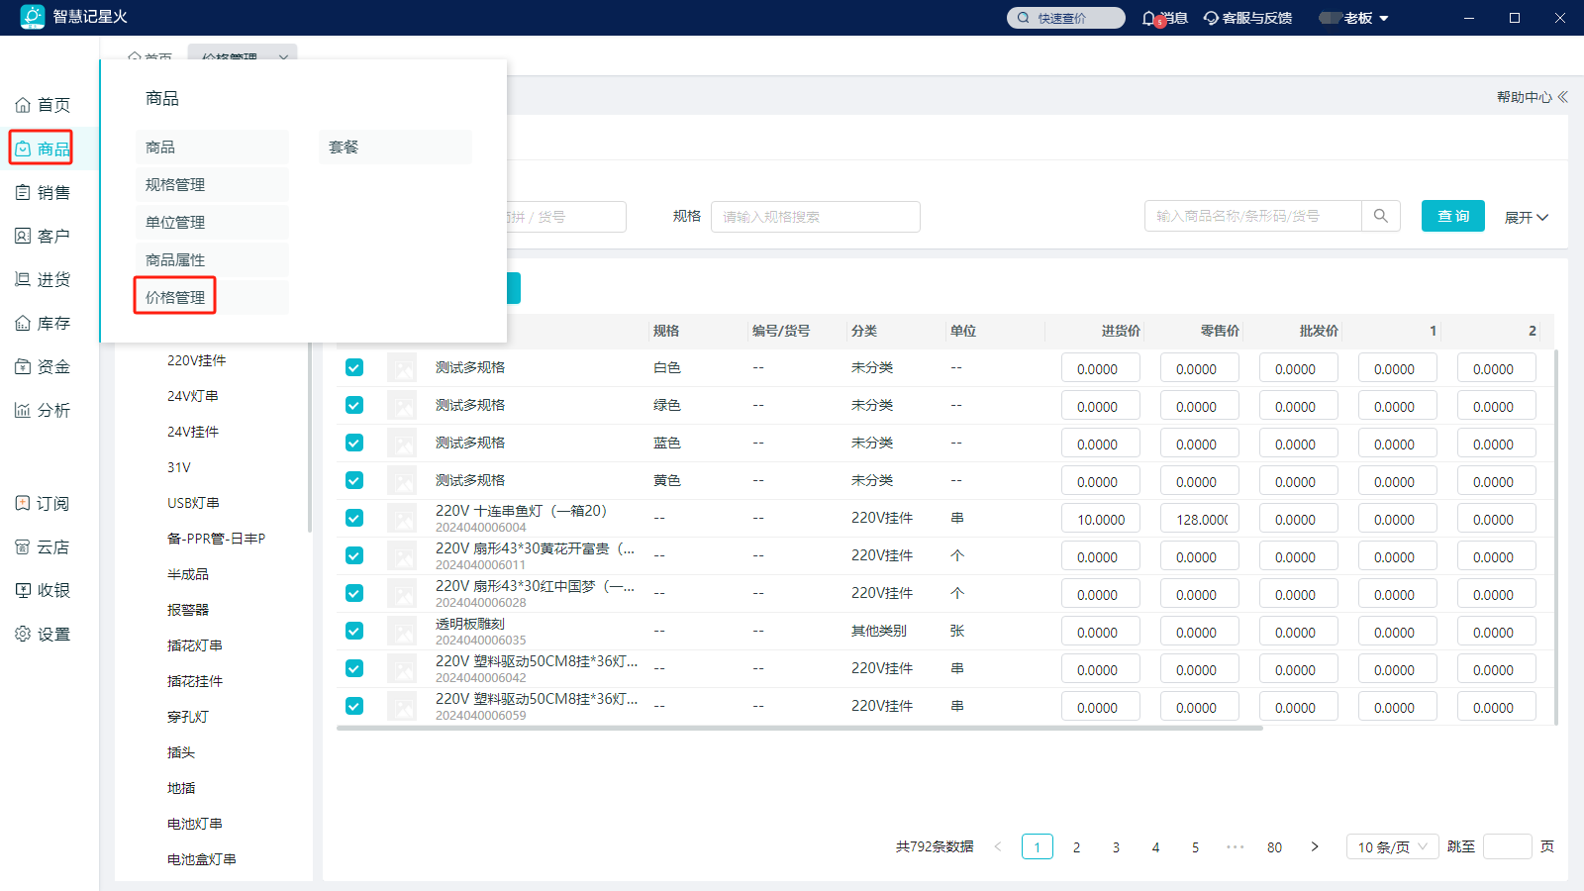The image size is (1584, 891).
Task: Select 报警器 in the category list
Action: pyautogui.click(x=188, y=610)
